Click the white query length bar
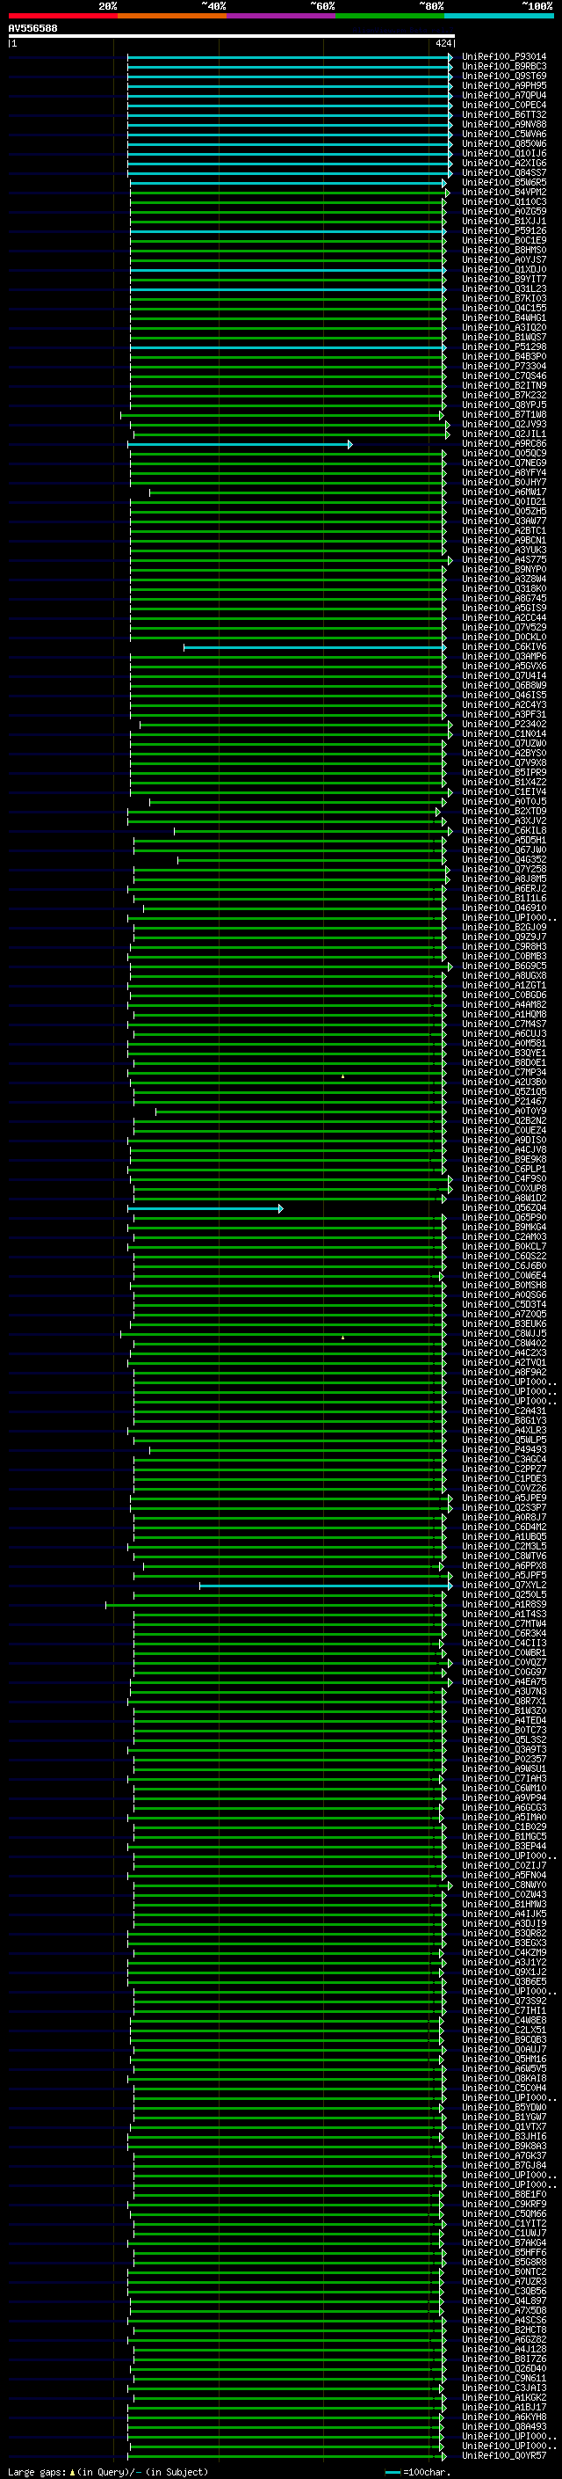The image size is (562, 2479). [232, 35]
